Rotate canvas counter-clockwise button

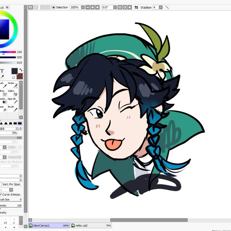[x=120, y=7]
